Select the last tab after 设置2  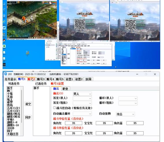pos(88,79)
